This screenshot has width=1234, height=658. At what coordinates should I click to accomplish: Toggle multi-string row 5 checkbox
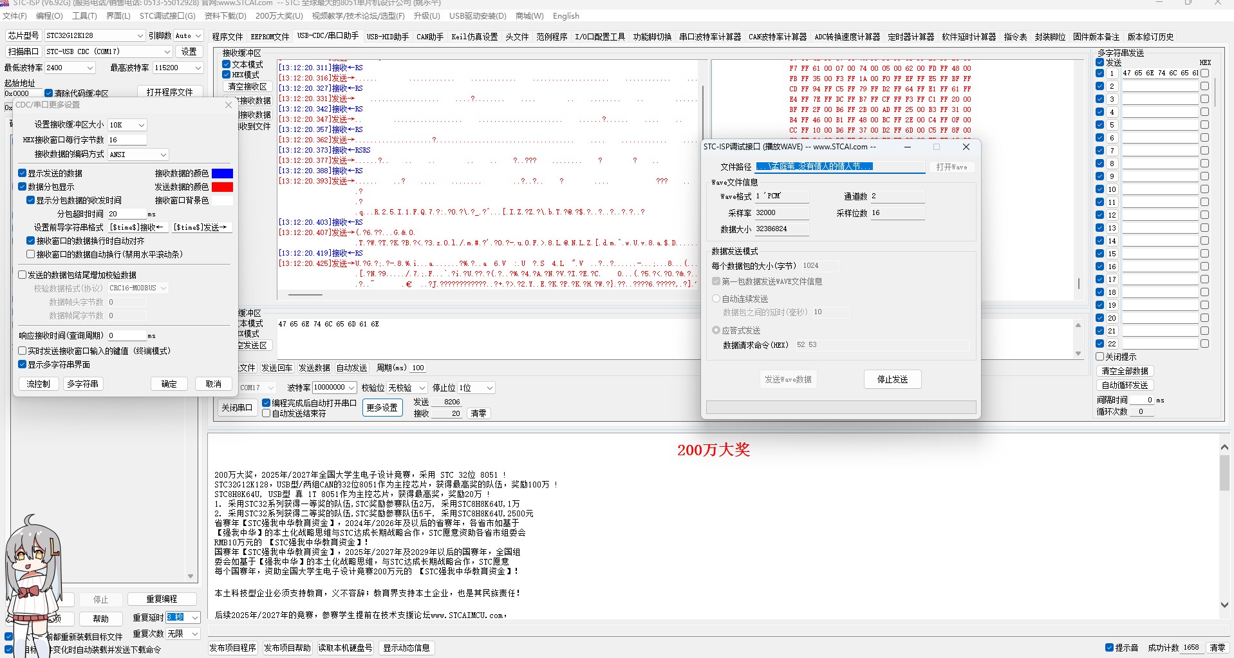pos(1100,125)
